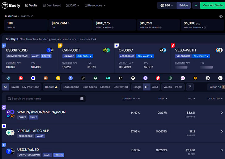The height and width of the screenshot is (159, 225).
Task: Filter by orange Rootstock chain icon
Action: 195,78
